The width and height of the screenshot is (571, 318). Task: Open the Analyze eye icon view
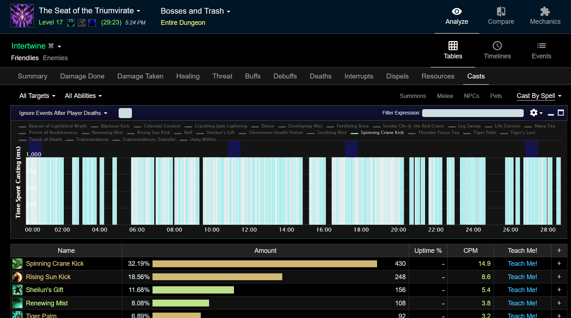pos(456,12)
